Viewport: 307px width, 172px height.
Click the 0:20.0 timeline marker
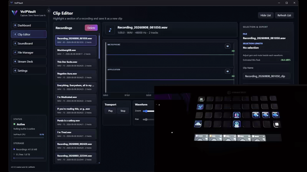pyautogui.click(x=149, y=95)
